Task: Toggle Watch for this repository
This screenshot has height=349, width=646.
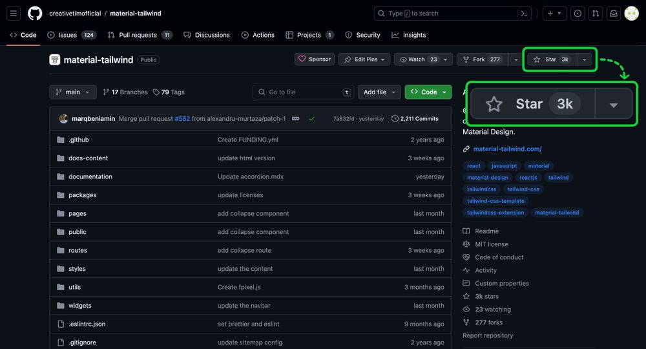Action: click(418, 59)
